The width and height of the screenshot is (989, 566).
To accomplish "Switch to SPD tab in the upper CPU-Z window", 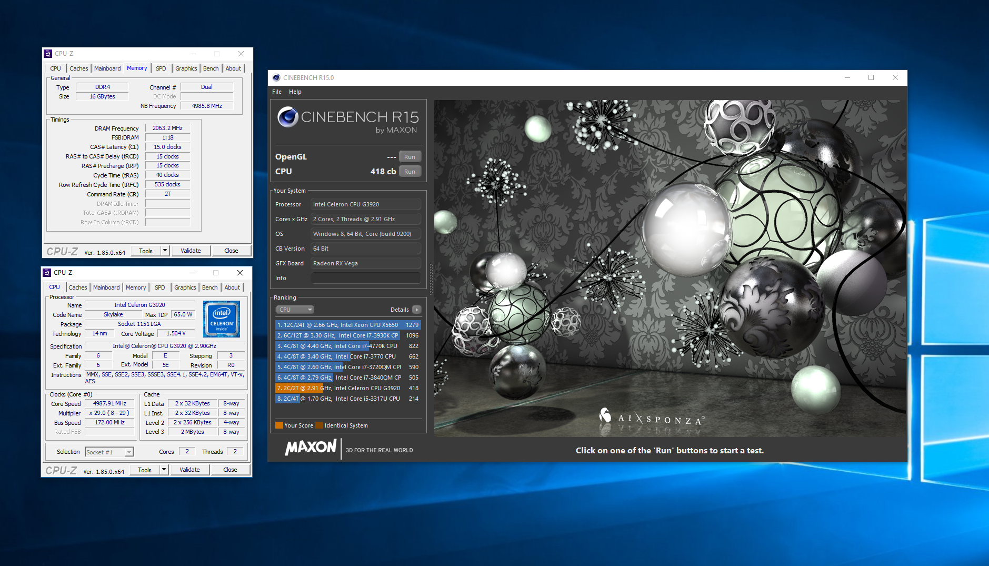I will 161,68.
